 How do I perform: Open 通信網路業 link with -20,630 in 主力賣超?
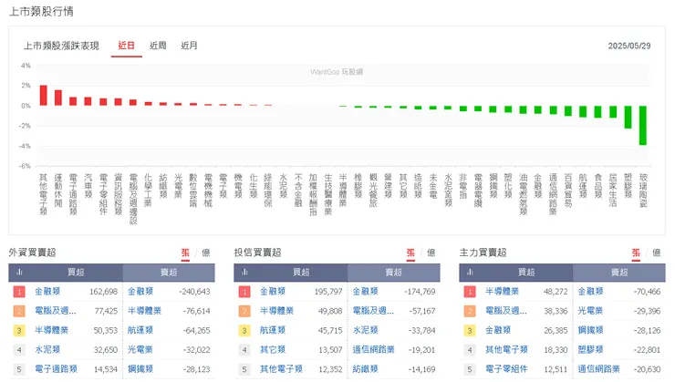pos(598,369)
